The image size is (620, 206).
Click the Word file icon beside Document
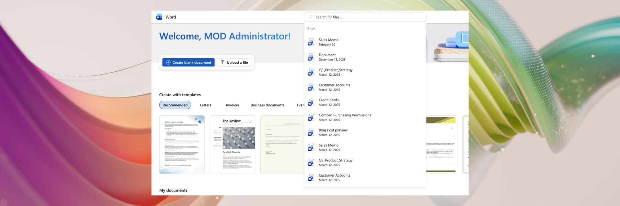coord(311,57)
